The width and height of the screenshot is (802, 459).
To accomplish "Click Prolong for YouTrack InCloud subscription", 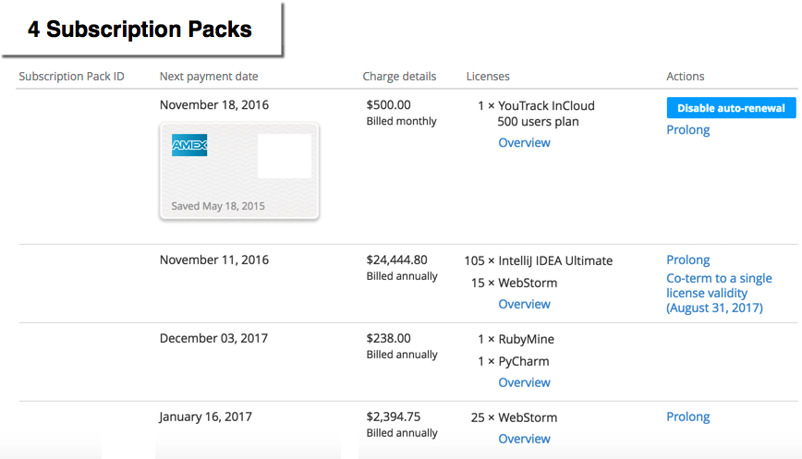I will pyautogui.click(x=688, y=130).
